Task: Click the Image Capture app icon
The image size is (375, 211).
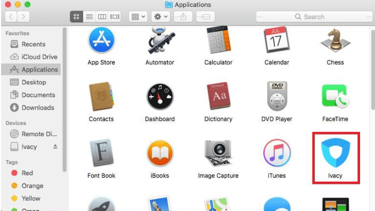Action: click(218, 153)
